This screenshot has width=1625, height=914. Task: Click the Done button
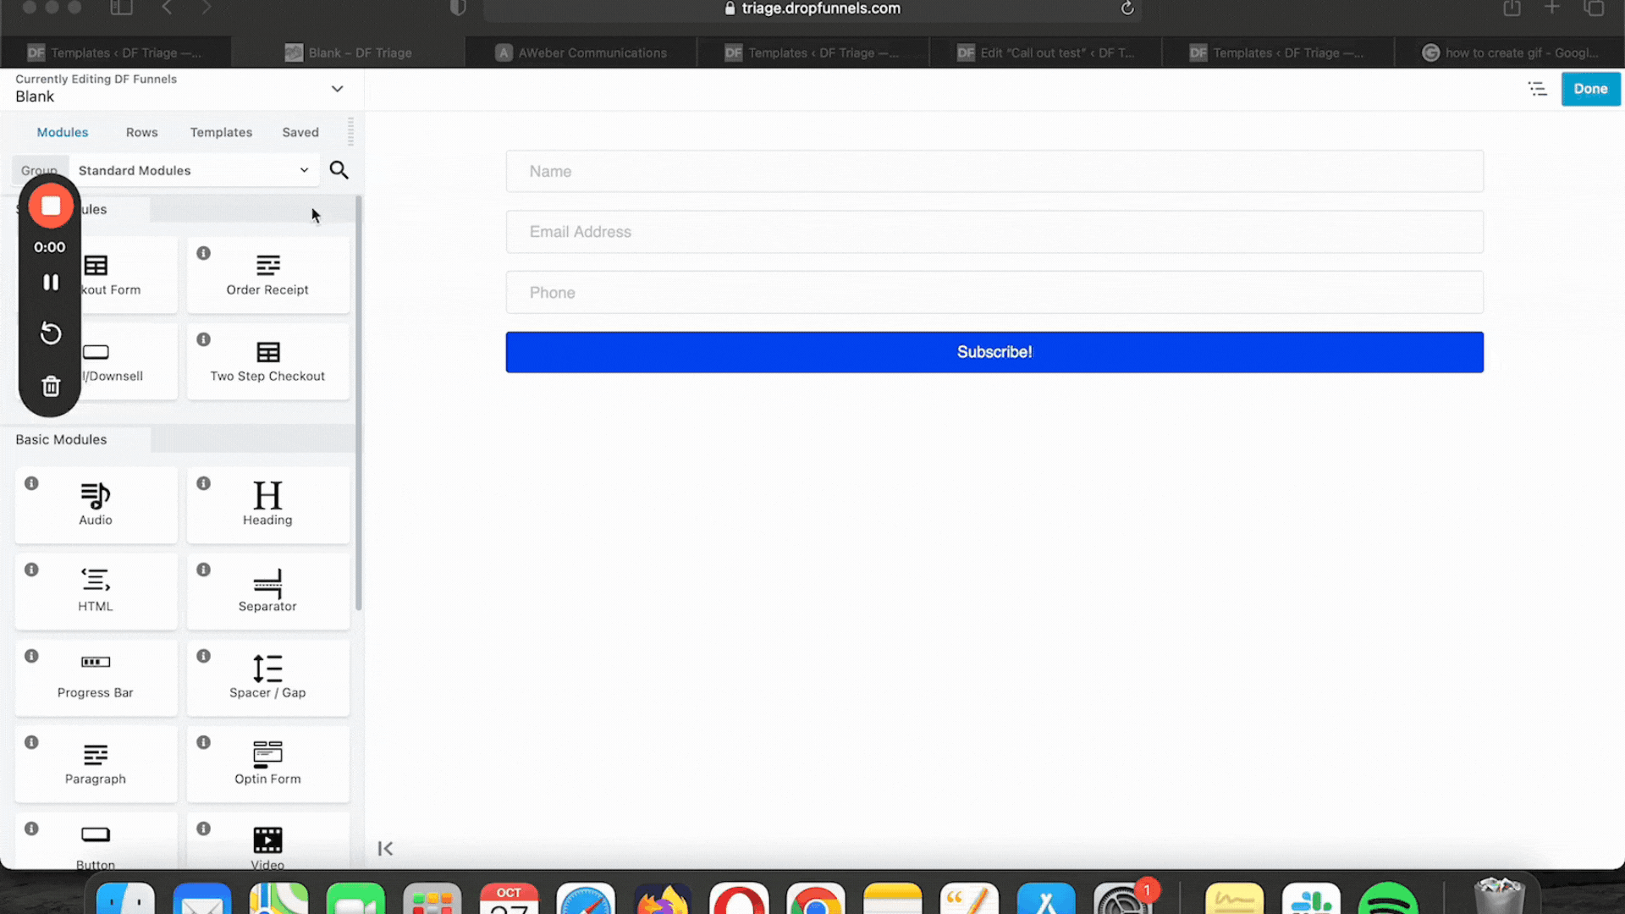click(x=1590, y=89)
